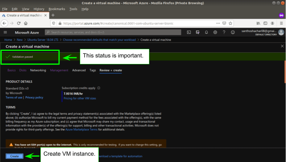The height and width of the screenshot is (162, 286).
Task: Switch to the Advanced tab
Action: click(79, 70)
